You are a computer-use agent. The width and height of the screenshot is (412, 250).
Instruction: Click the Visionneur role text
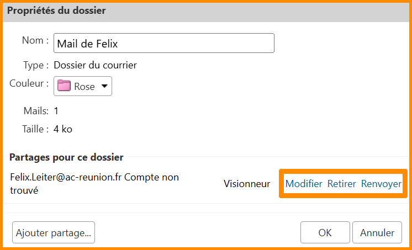247,184
